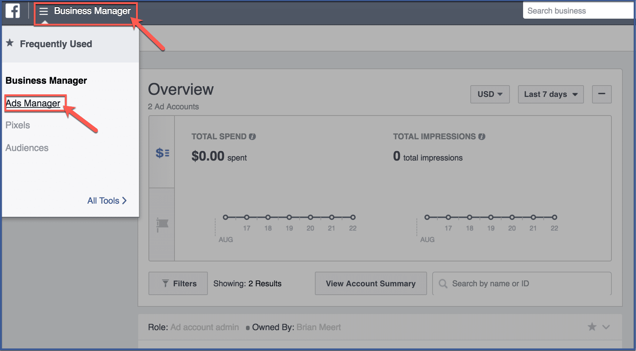This screenshot has height=351, width=636.
Task: Open Ads Manager from the menu
Action: 33,103
